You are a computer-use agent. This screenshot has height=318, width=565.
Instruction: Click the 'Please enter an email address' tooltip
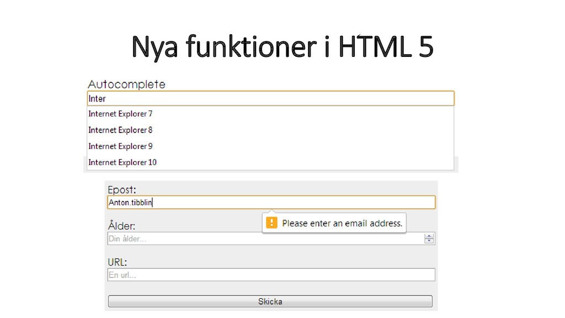click(x=334, y=223)
